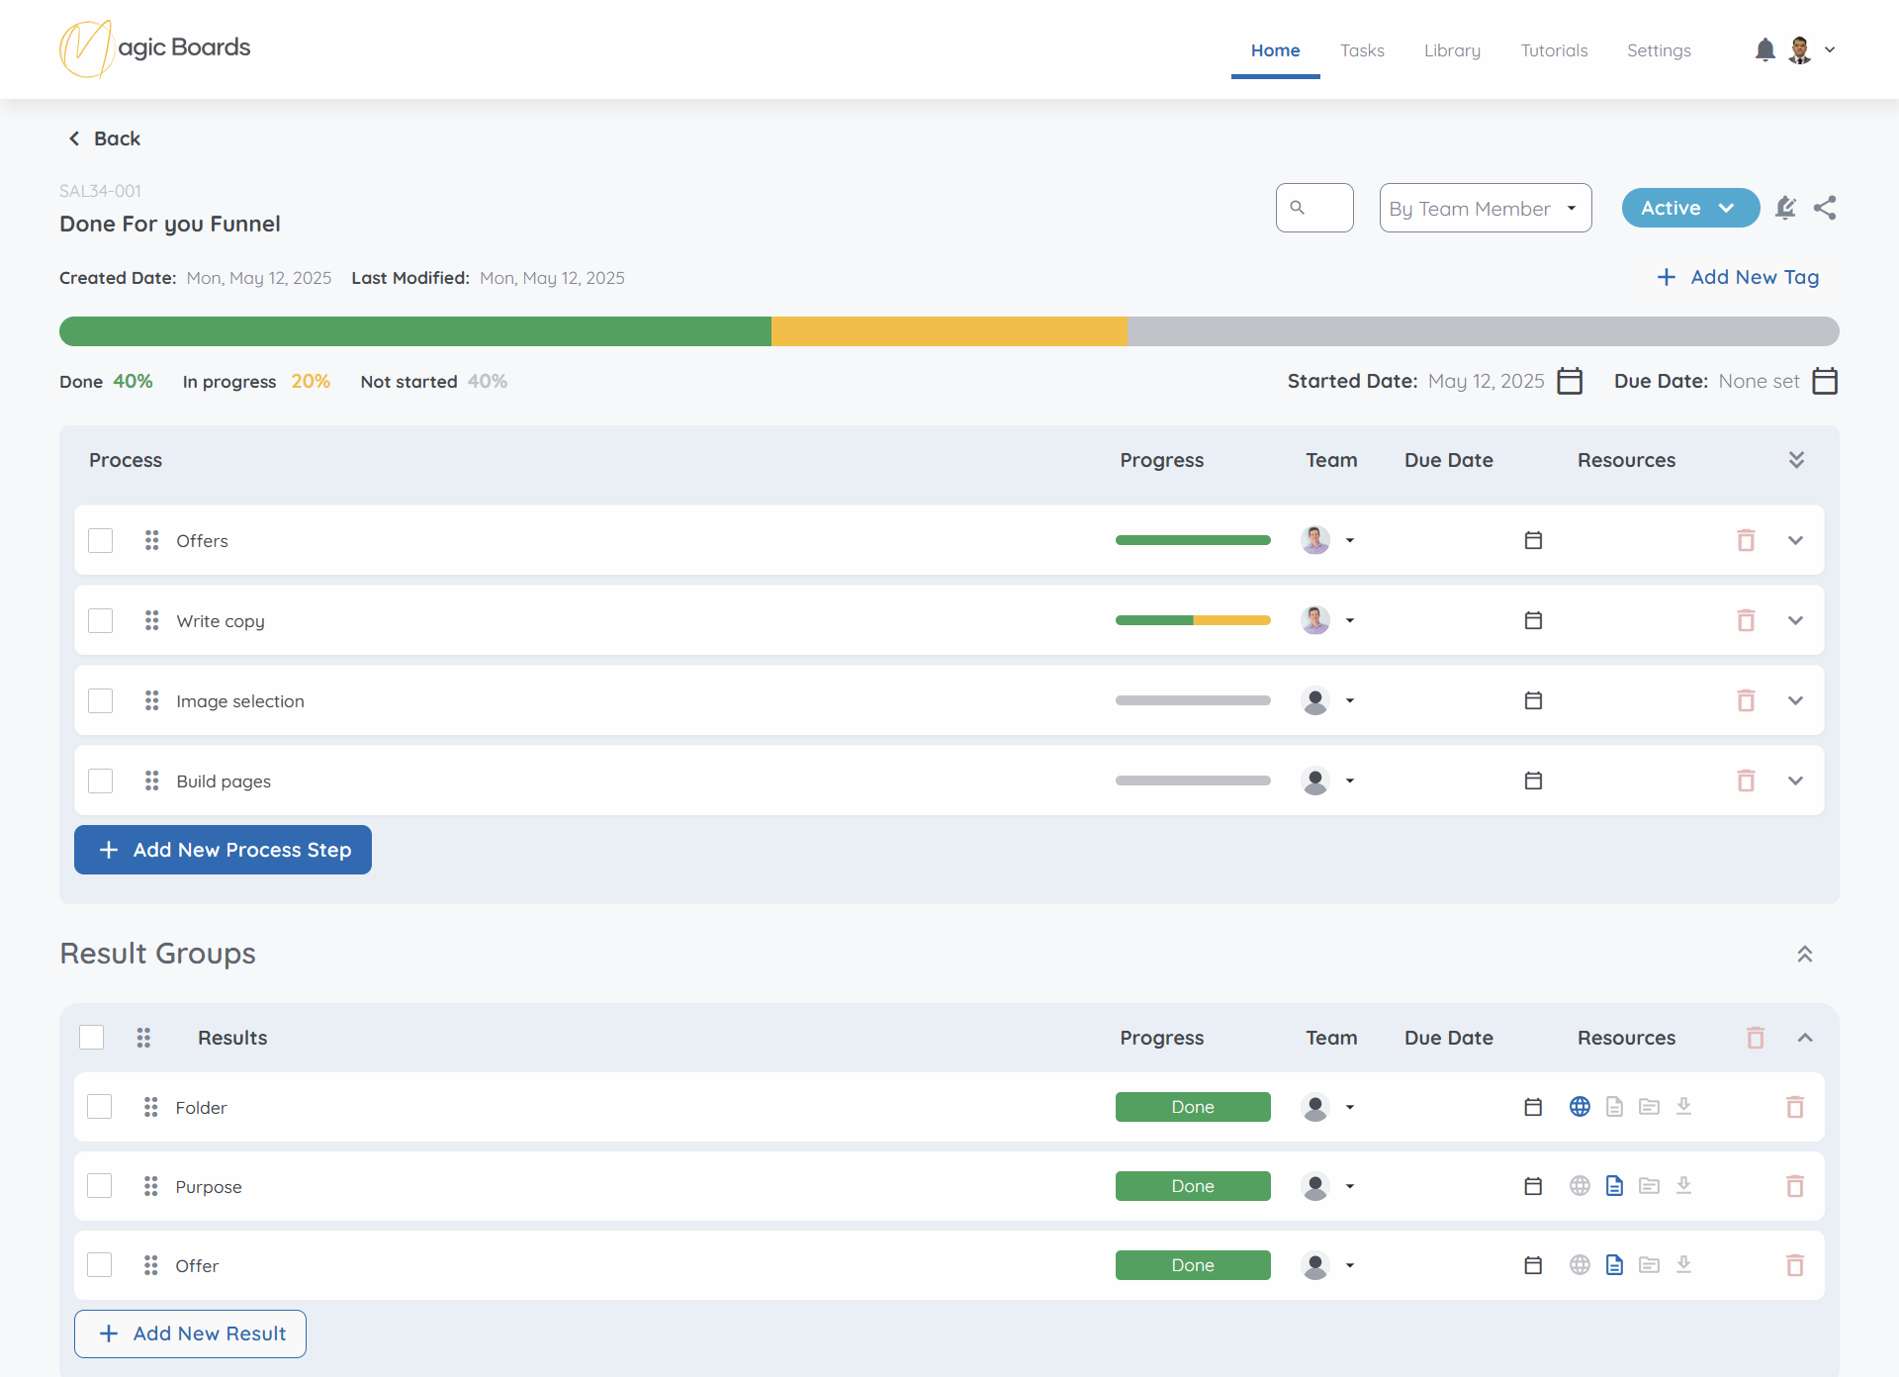The height and width of the screenshot is (1377, 1899).
Task: Open Started Date calendar picker
Action: pyautogui.click(x=1570, y=381)
